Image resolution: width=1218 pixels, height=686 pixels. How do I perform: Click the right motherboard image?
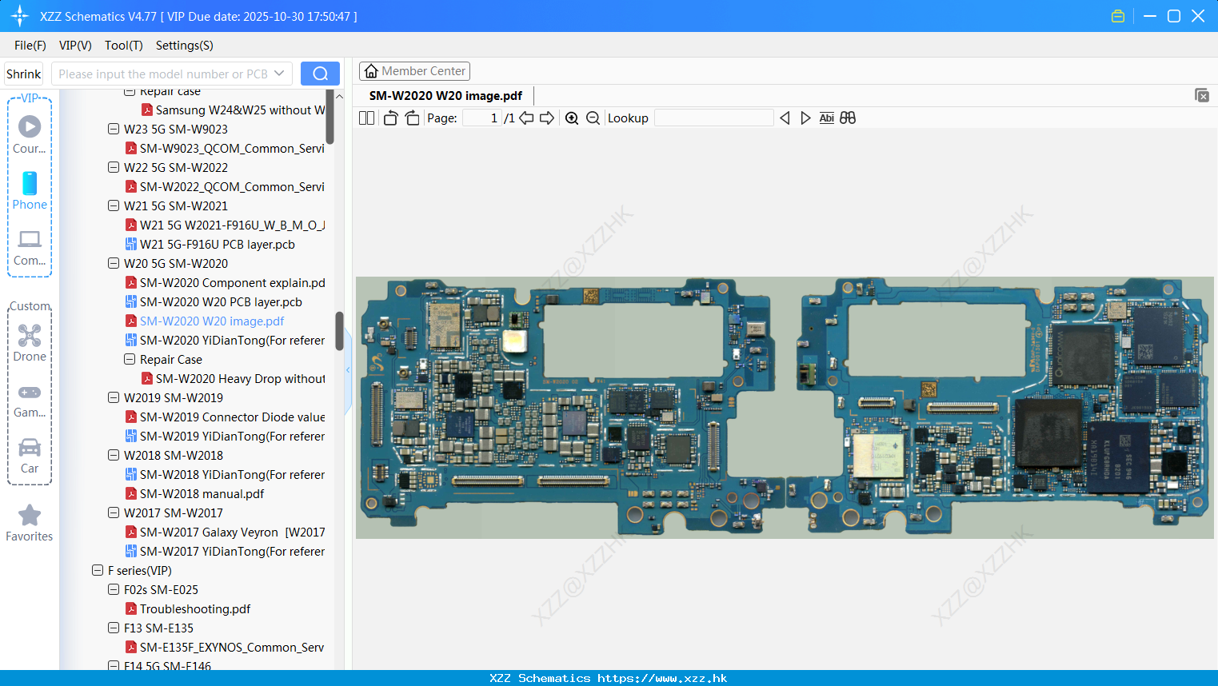point(1001,407)
